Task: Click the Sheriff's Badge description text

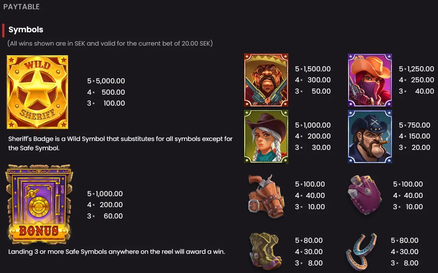Action: coord(120,143)
